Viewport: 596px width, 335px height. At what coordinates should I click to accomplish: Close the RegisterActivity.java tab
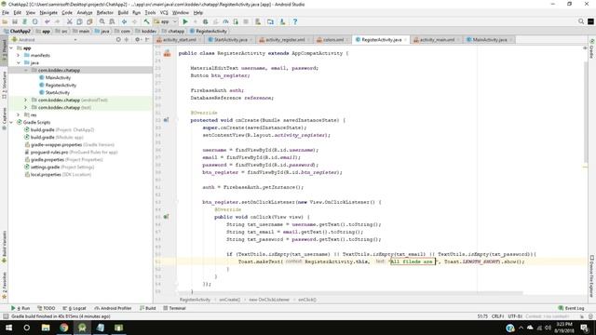(406, 39)
